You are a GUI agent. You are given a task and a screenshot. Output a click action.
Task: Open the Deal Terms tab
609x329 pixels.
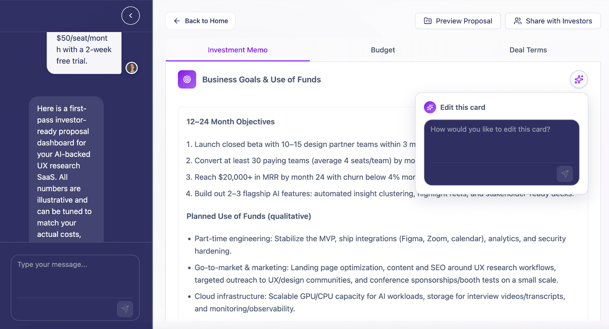pyautogui.click(x=528, y=50)
